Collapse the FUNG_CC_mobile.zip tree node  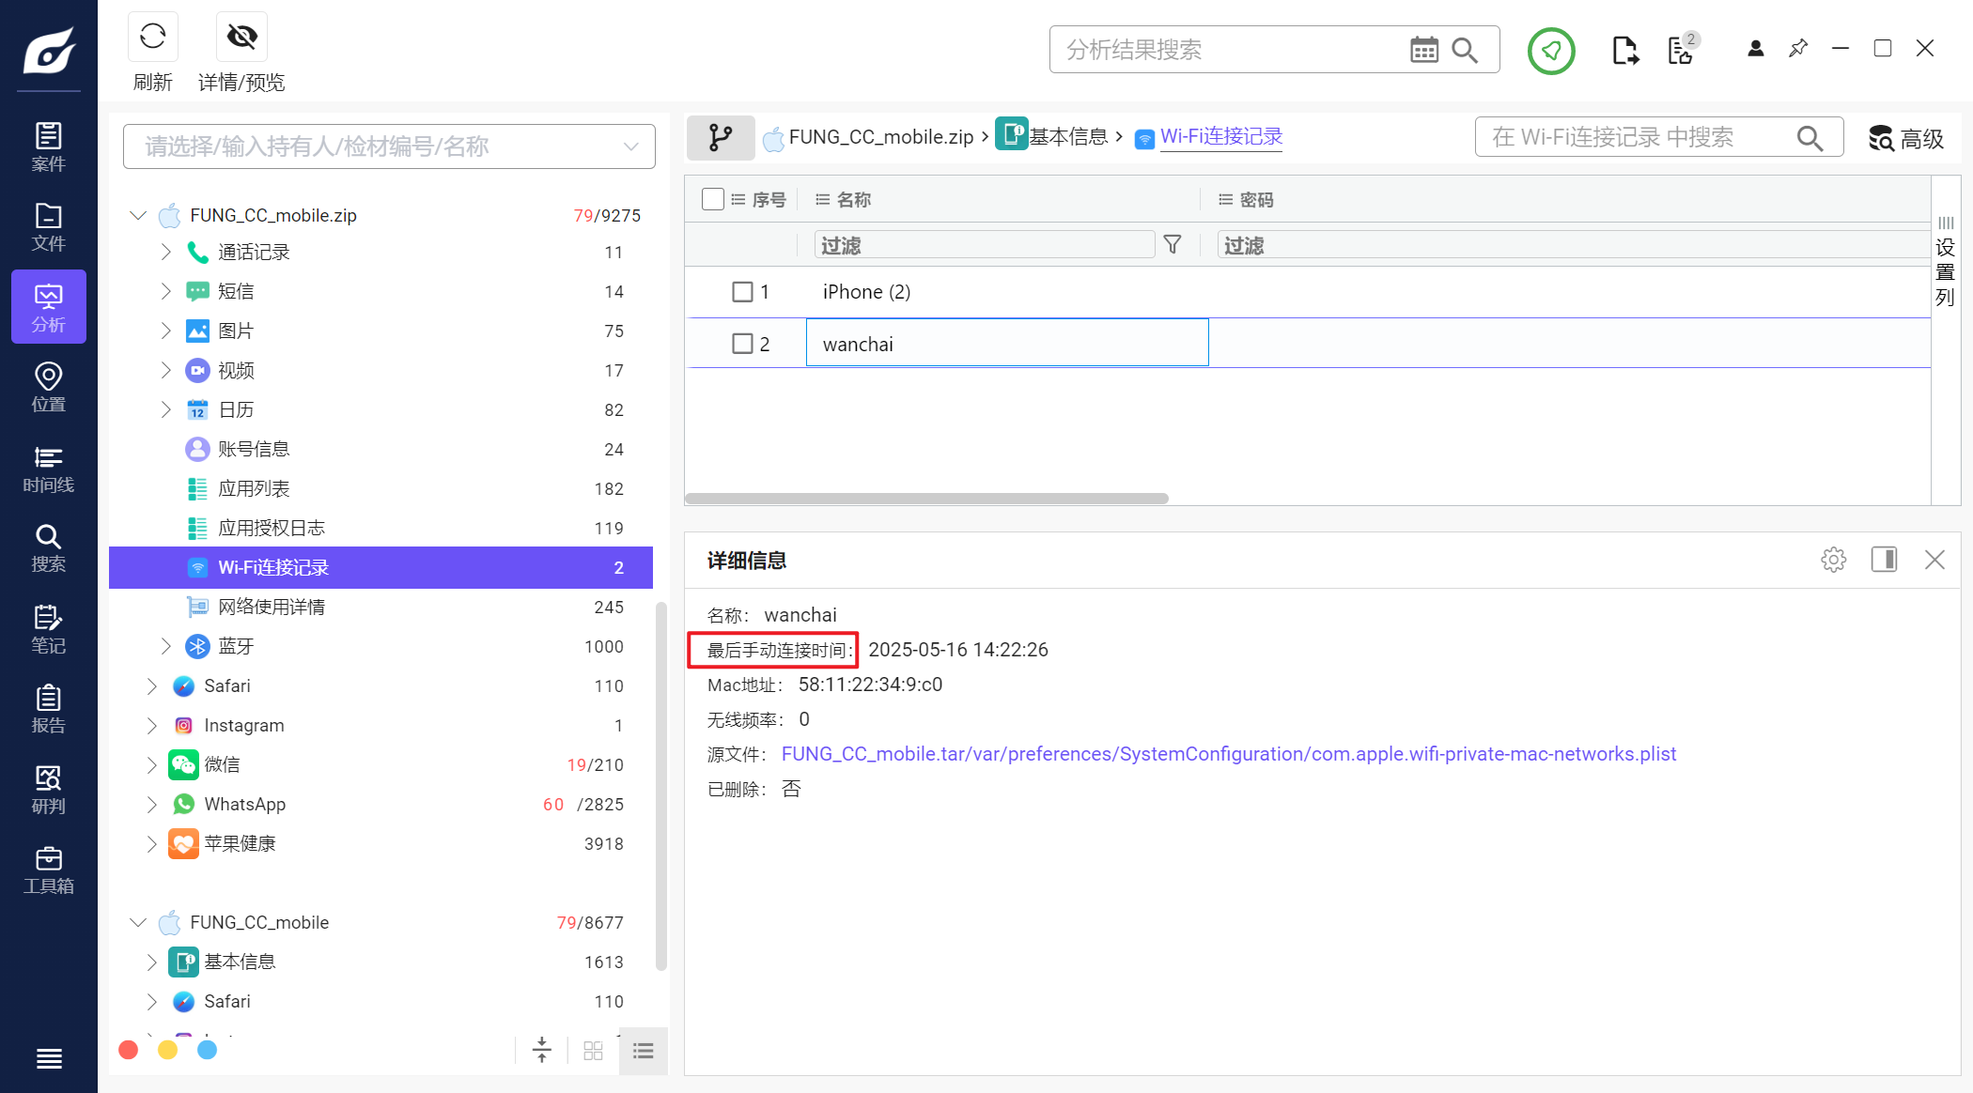138,215
